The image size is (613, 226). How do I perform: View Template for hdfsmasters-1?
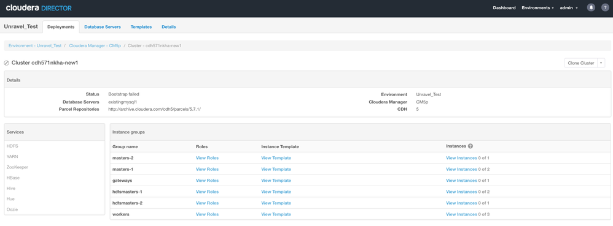(276, 192)
